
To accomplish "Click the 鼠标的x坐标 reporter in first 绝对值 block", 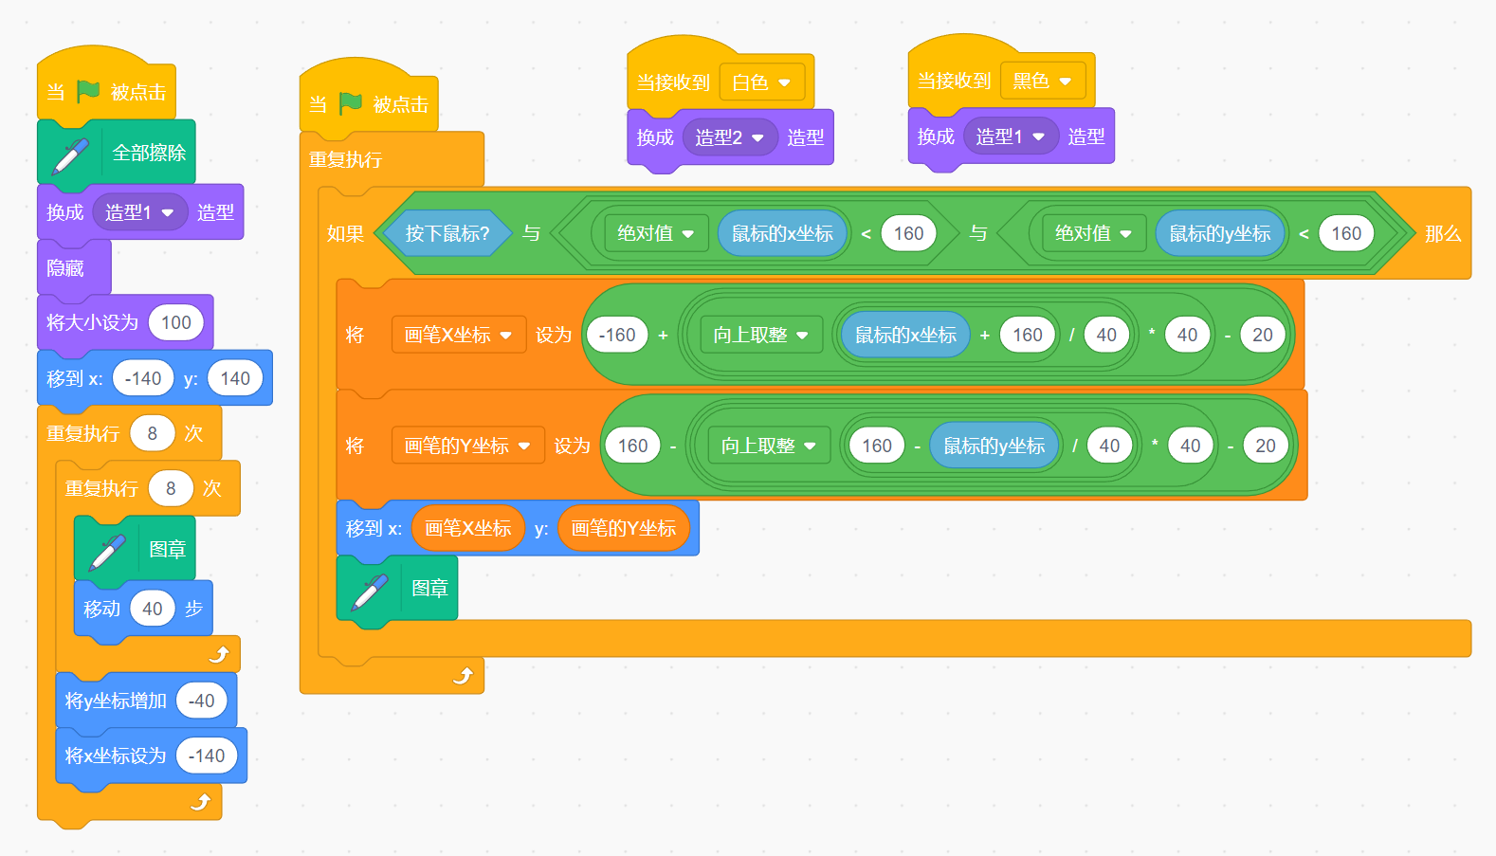I will (782, 233).
